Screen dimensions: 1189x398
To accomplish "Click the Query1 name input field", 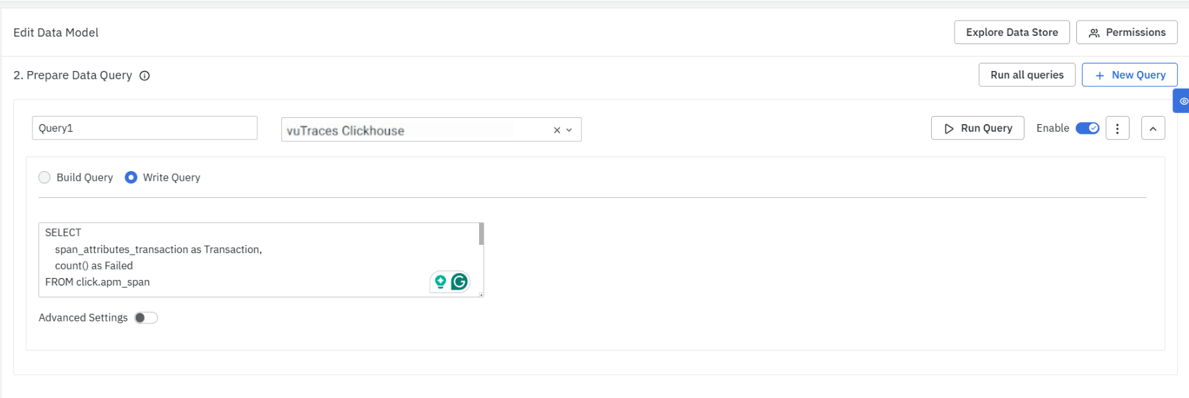I will pyautogui.click(x=144, y=128).
